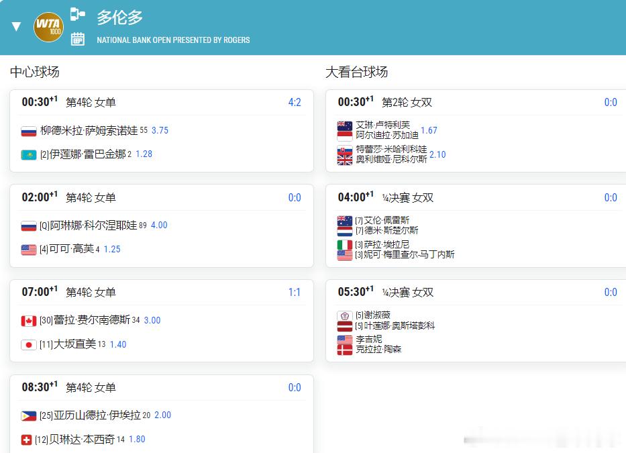The image size is (626, 453).
Task: Click Slovak flag beside 特蕾莎·米哈利科娃
Action: pos(345,150)
